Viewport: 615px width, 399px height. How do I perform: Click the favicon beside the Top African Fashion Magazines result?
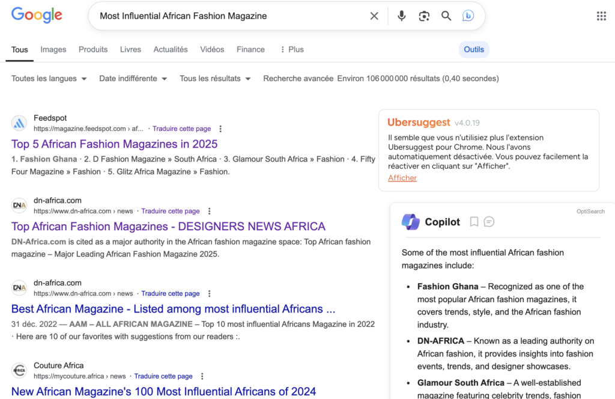[x=19, y=205]
